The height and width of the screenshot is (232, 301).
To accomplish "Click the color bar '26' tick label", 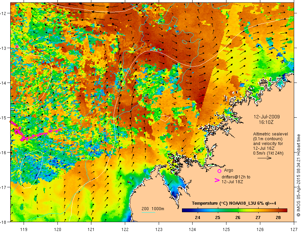I will tap(238, 217).
